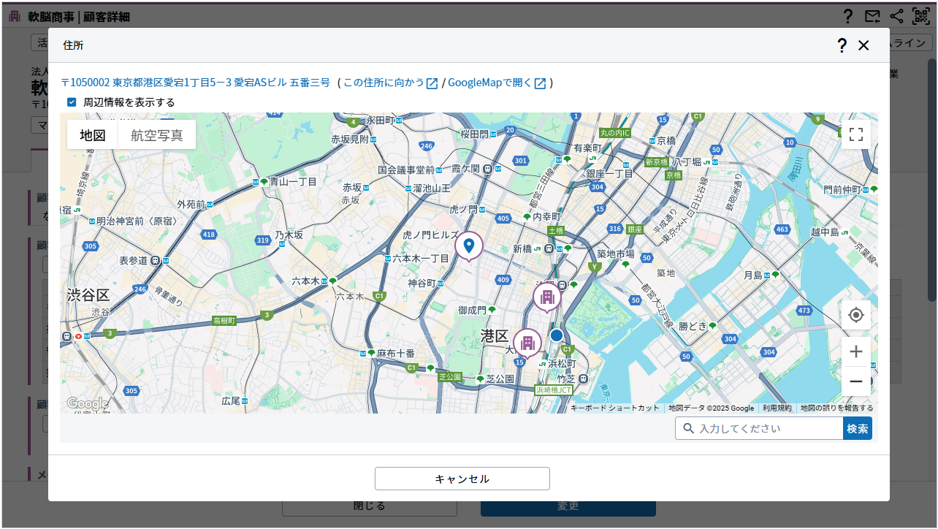Click 変更 button in the background window
The width and height of the screenshot is (938, 529).
click(x=568, y=506)
